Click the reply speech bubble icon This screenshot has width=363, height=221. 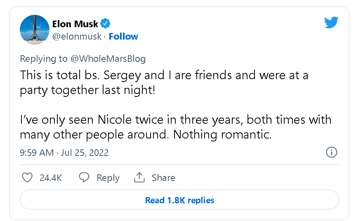(84, 178)
